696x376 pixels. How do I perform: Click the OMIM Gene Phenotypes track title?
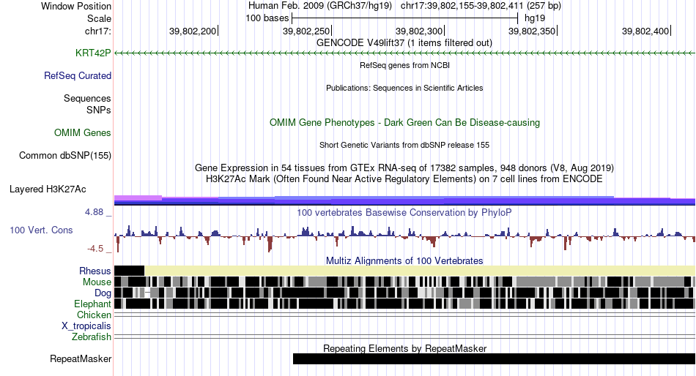(x=404, y=122)
